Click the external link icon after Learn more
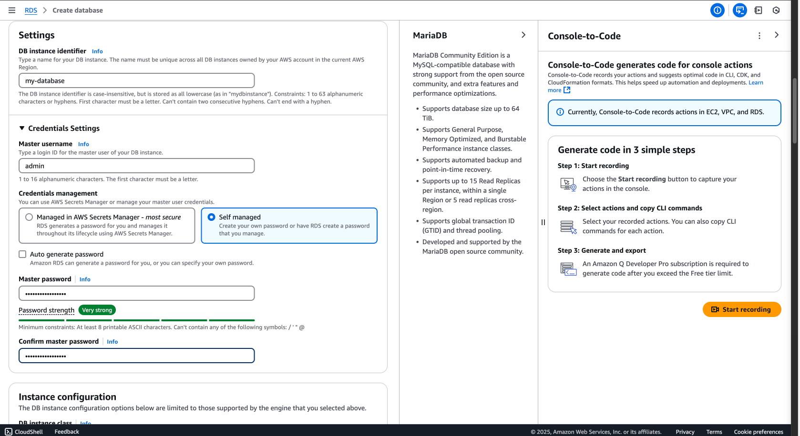This screenshot has width=800, height=436. 567,90
